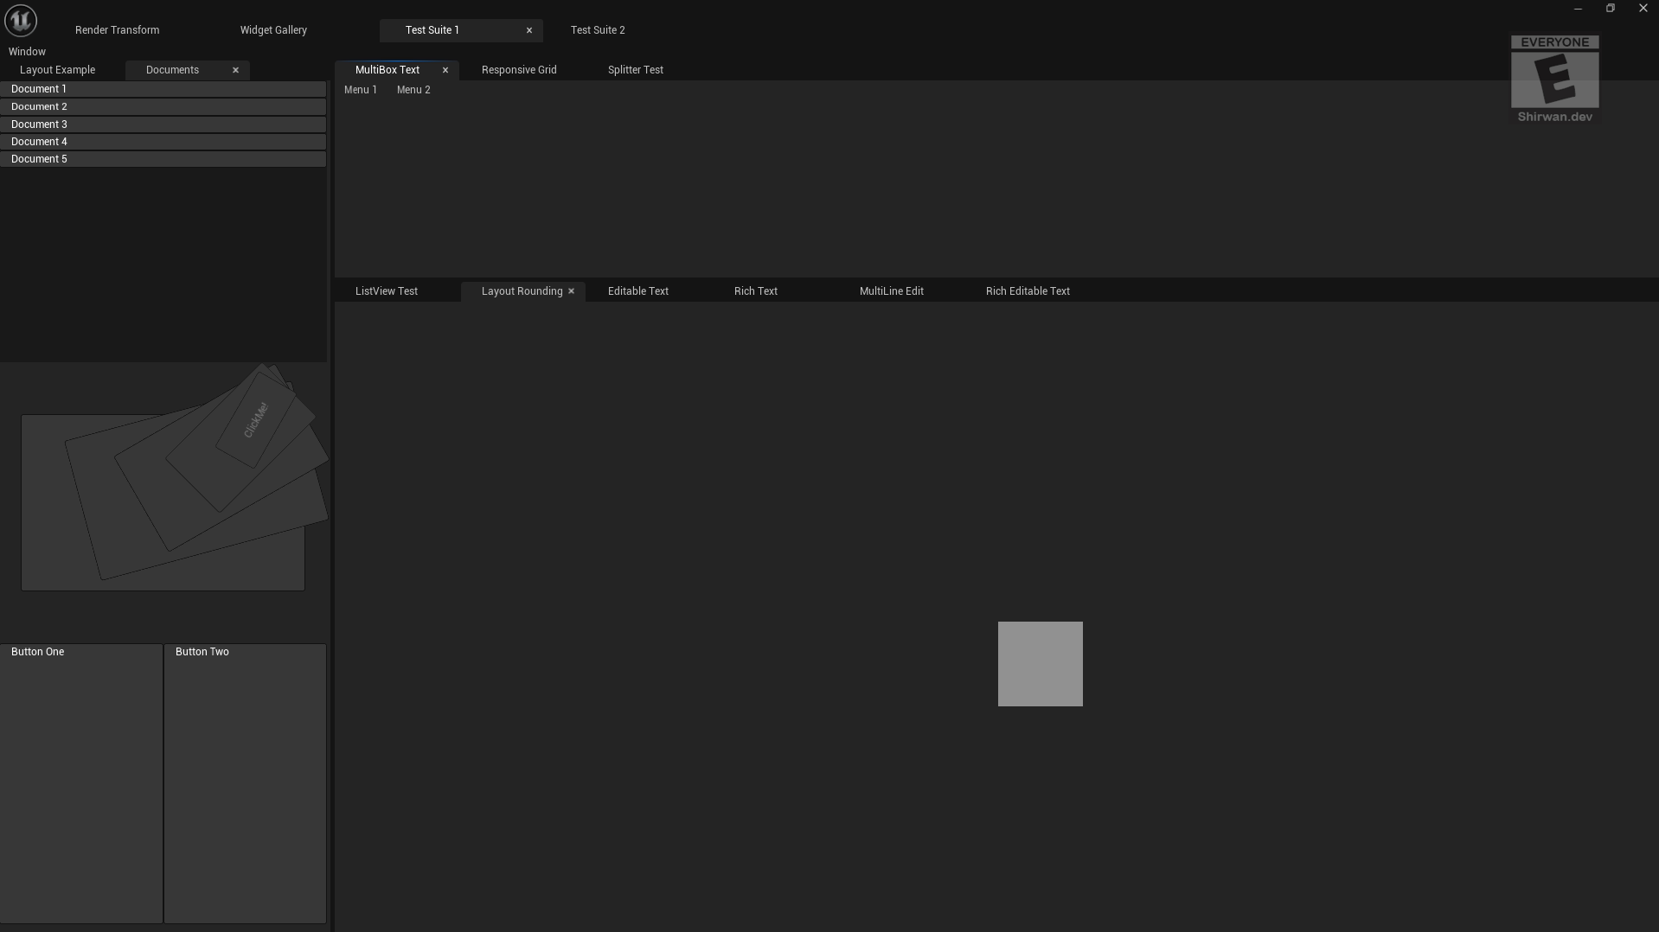Open Document 4

(x=163, y=142)
